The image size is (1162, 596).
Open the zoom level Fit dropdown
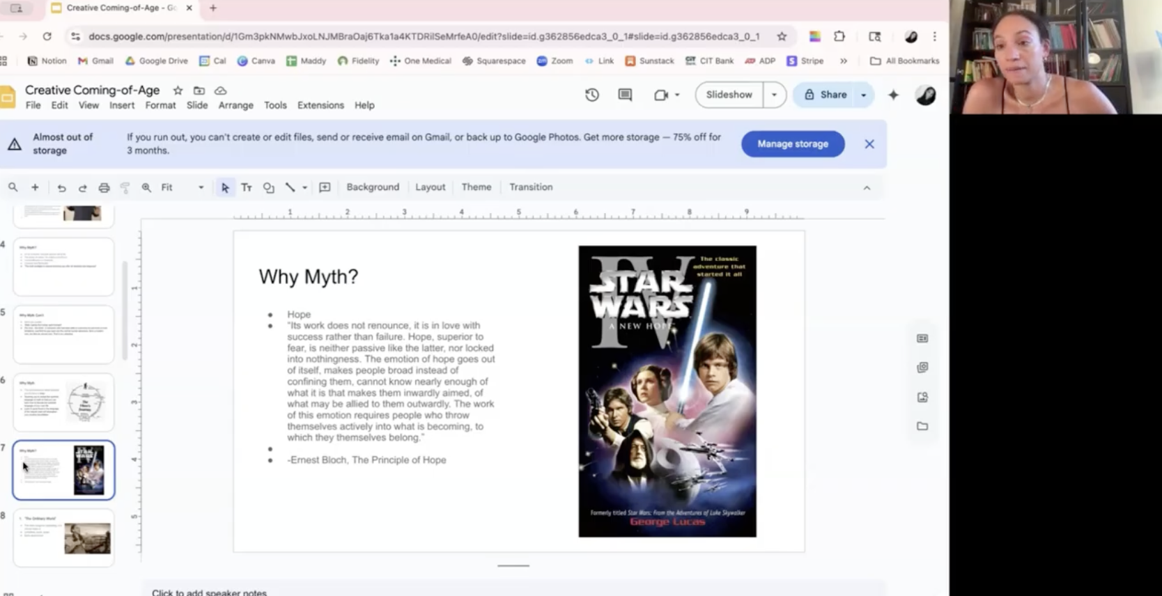coord(183,187)
